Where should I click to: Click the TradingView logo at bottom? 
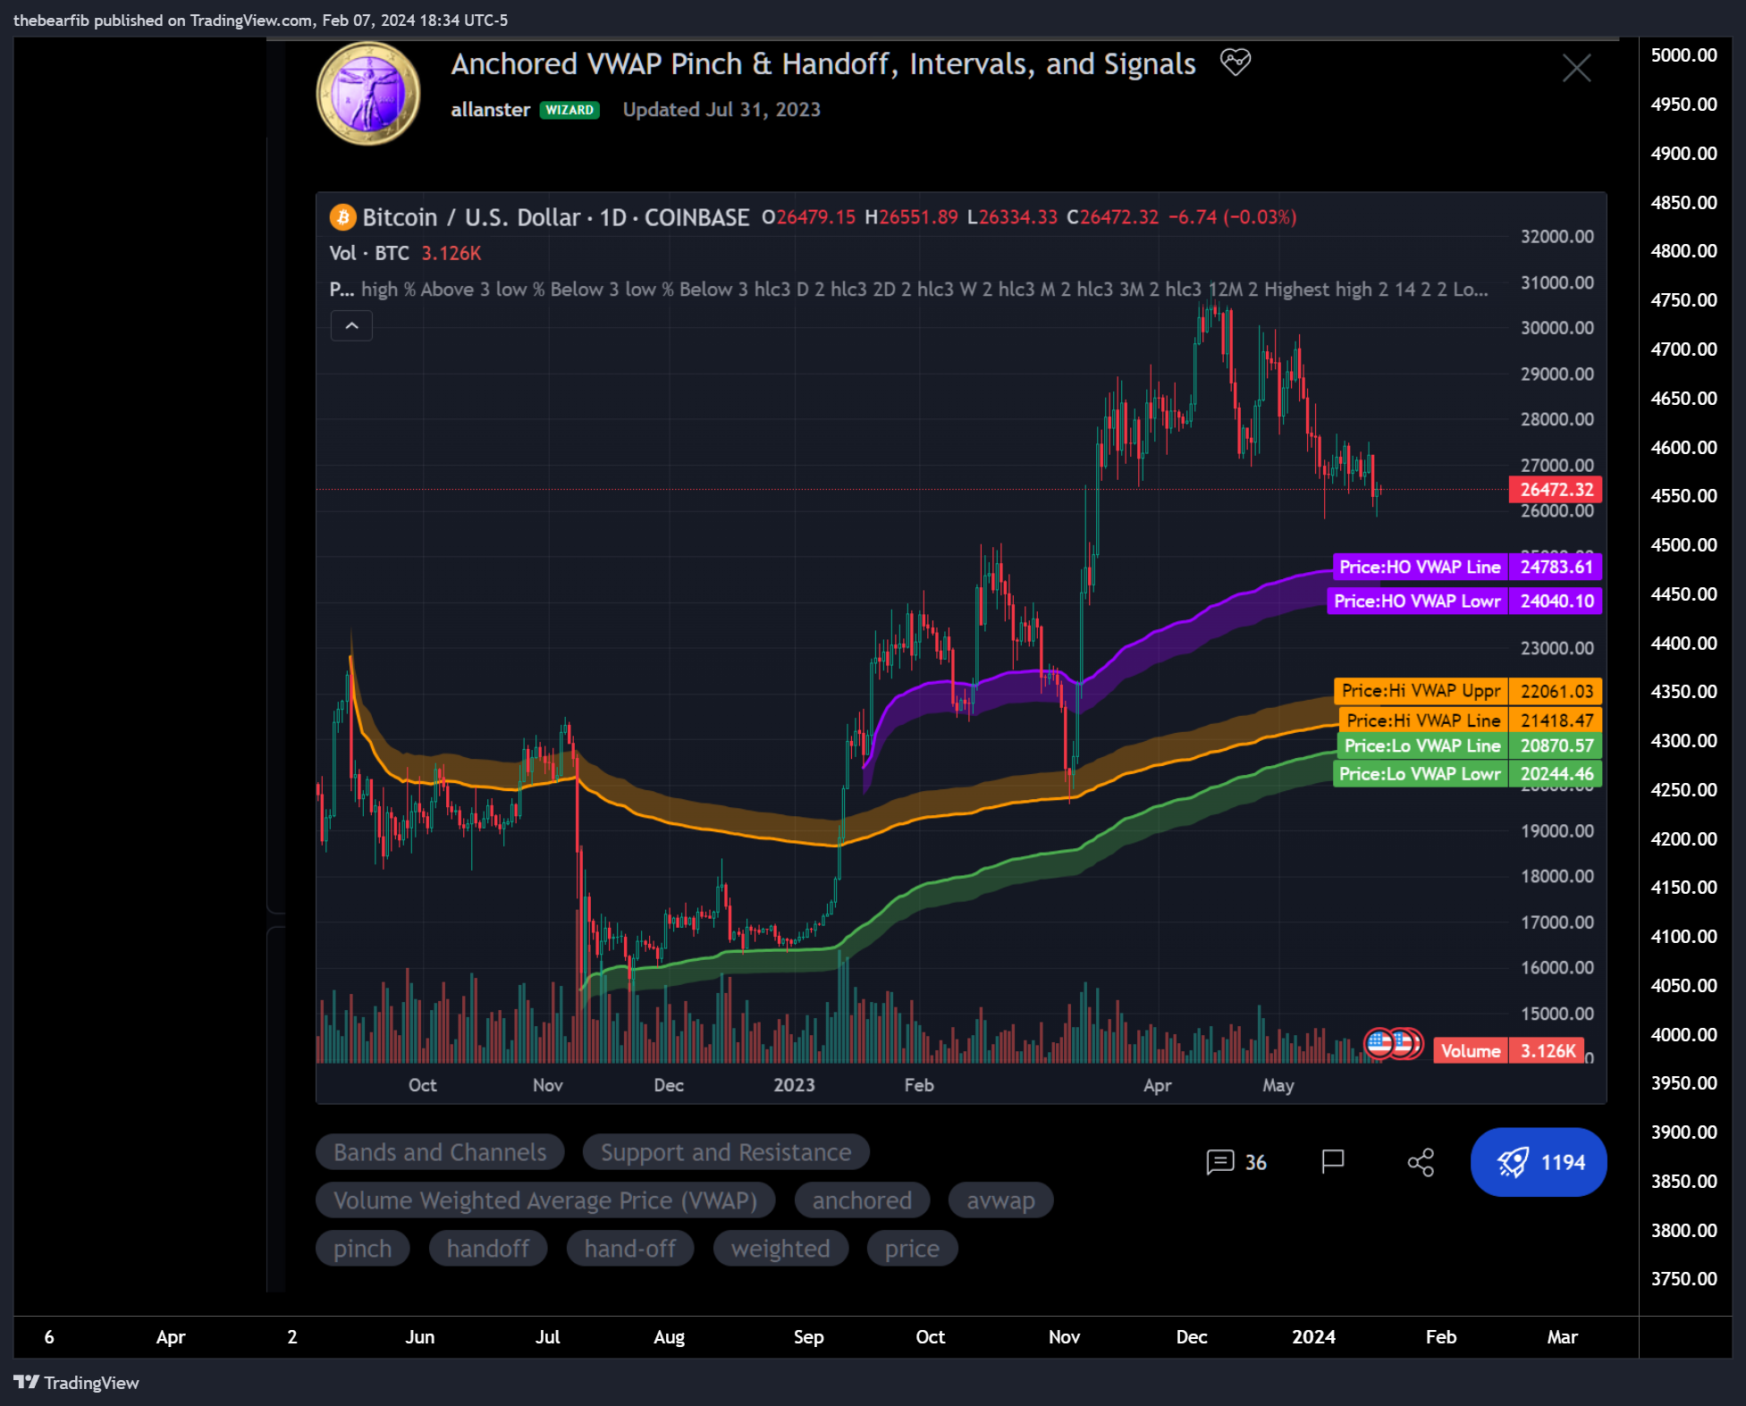77,1383
